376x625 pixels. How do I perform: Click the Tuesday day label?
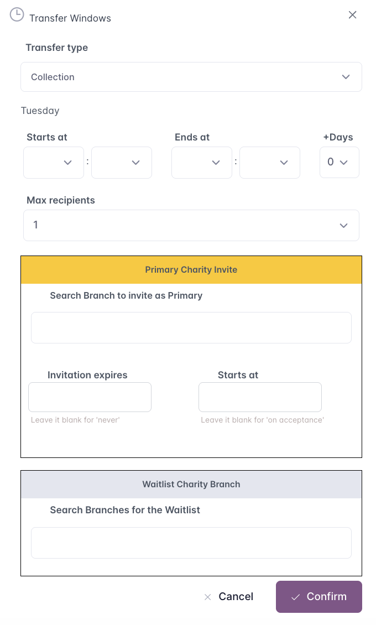point(40,111)
